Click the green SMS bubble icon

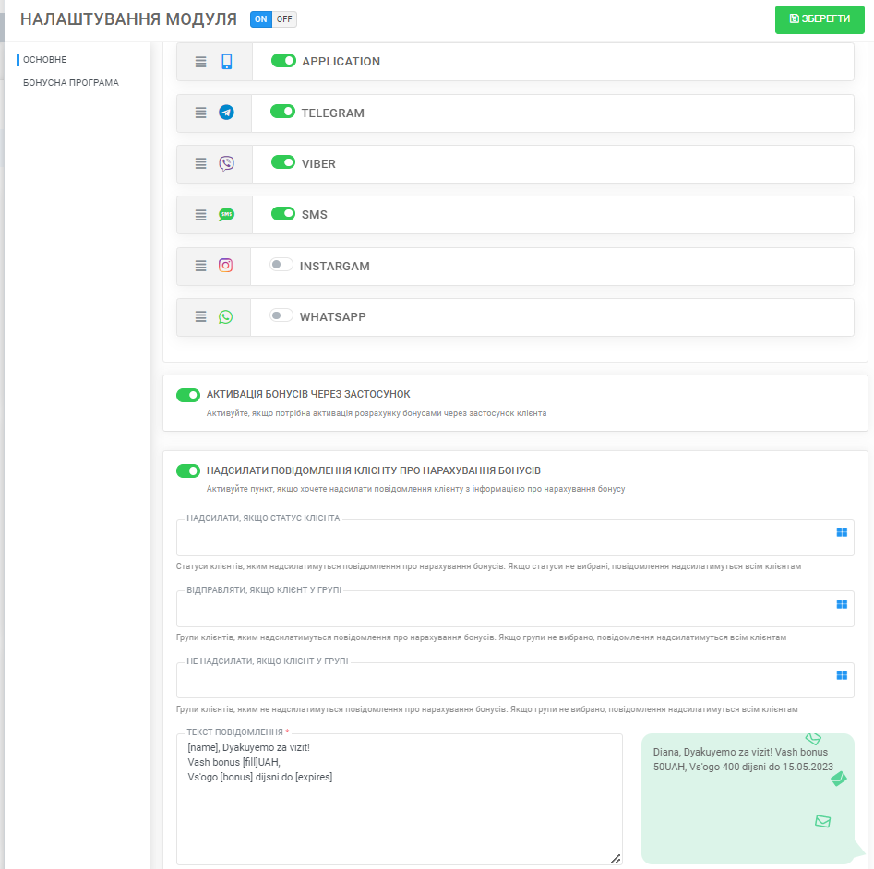[x=226, y=214]
